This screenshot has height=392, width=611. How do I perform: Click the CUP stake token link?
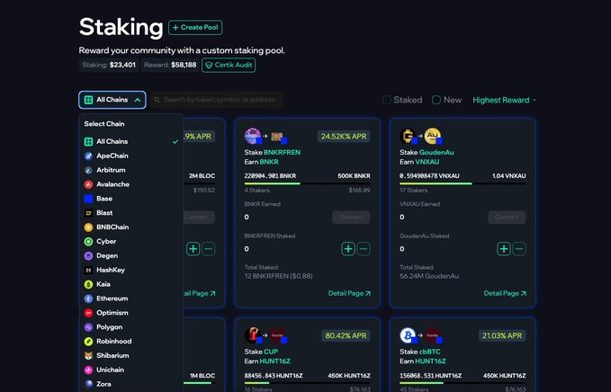tap(271, 352)
